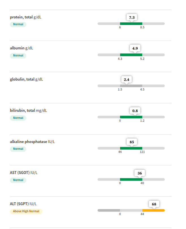
Task: Open the ALT (SGPT) IU/L test label
Action: (23, 204)
